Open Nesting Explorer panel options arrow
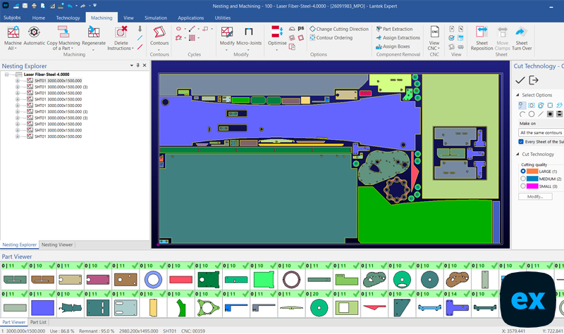This screenshot has height=334, width=564. [x=132, y=65]
